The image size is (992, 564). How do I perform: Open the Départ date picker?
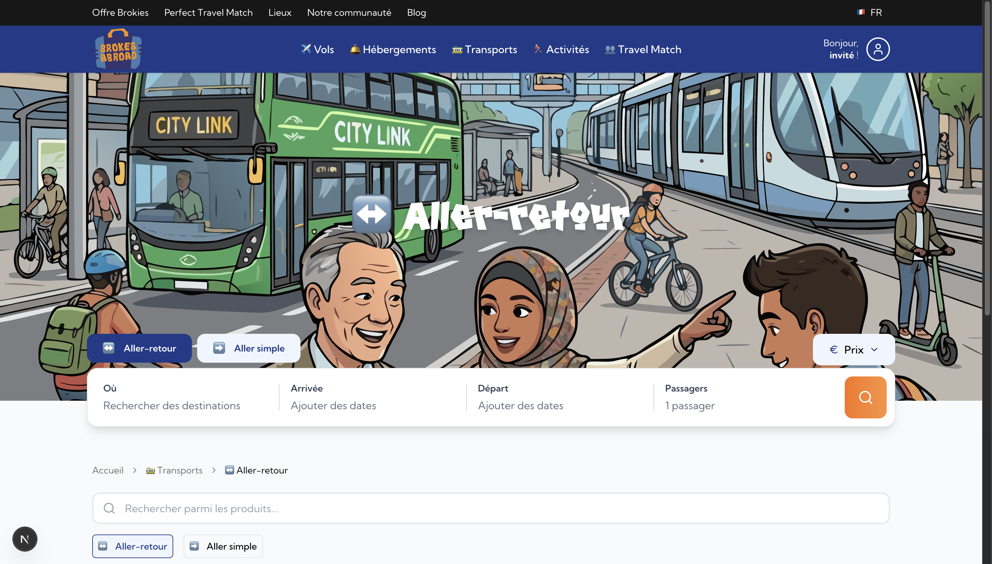[x=559, y=397]
